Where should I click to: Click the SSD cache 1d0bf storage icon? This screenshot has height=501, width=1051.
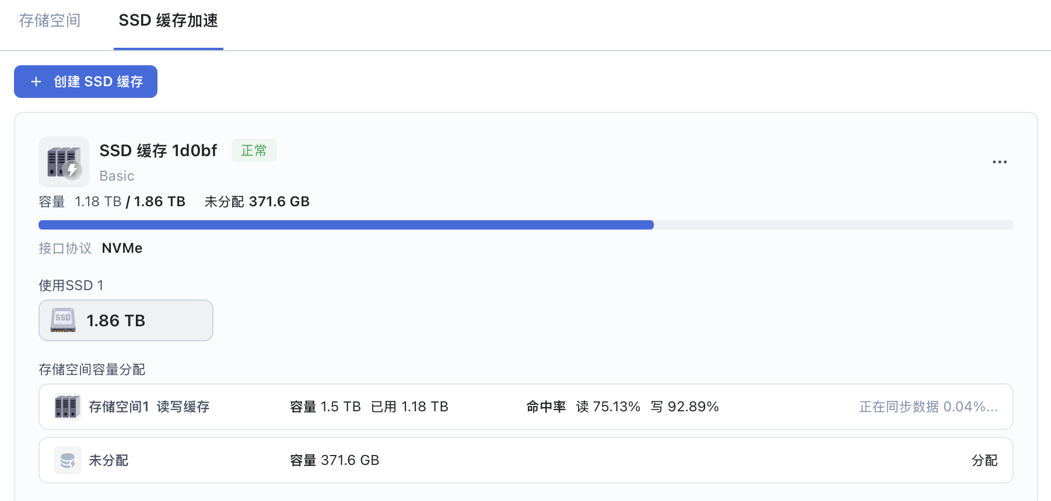[x=64, y=162]
